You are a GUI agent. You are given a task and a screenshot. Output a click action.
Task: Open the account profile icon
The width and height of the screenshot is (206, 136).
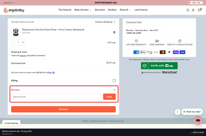pyautogui.click(x=193, y=10)
